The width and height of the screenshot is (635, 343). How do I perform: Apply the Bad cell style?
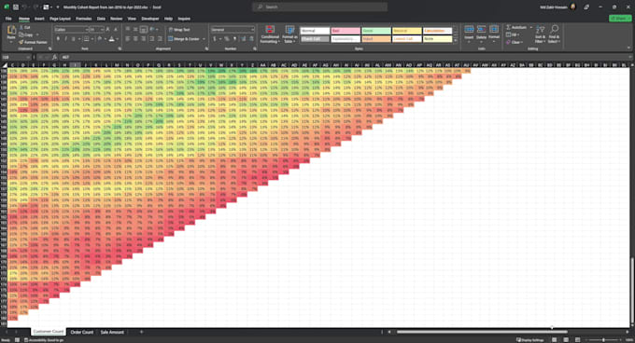click(x=346, y=31)
